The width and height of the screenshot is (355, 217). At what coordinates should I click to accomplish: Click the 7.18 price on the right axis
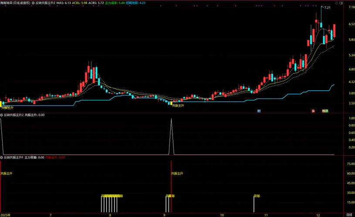pyautogui.click(x=352, y=7)
